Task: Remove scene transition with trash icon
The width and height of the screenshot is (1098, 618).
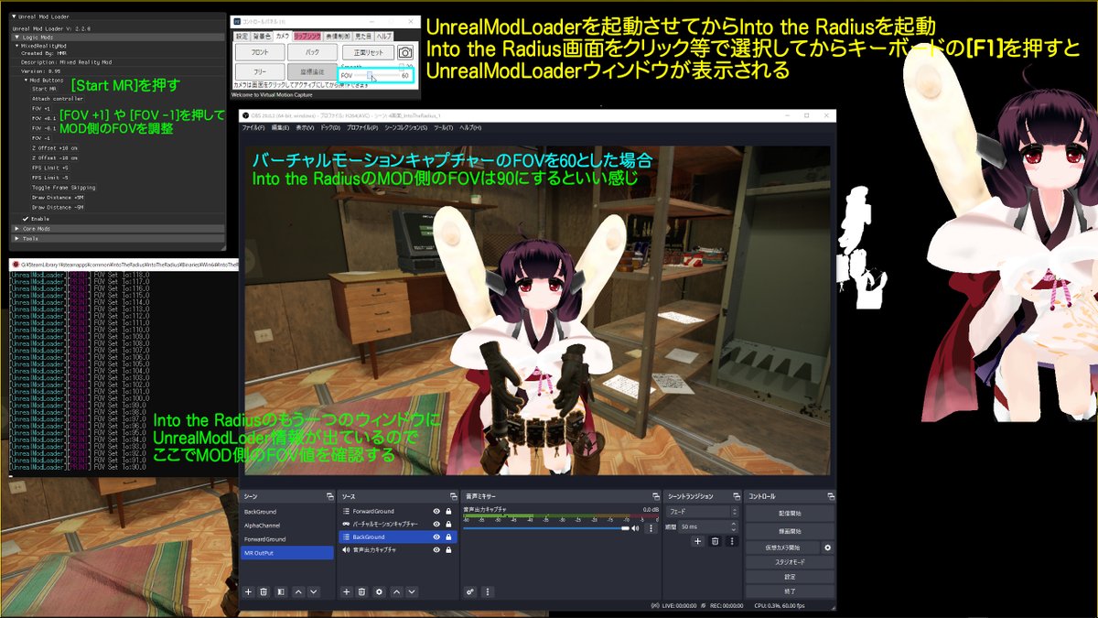Action: (715, 541)
